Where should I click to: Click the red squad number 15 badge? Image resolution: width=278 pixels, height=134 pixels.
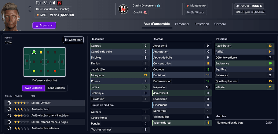pyautogui.click(x=59, y=3)
